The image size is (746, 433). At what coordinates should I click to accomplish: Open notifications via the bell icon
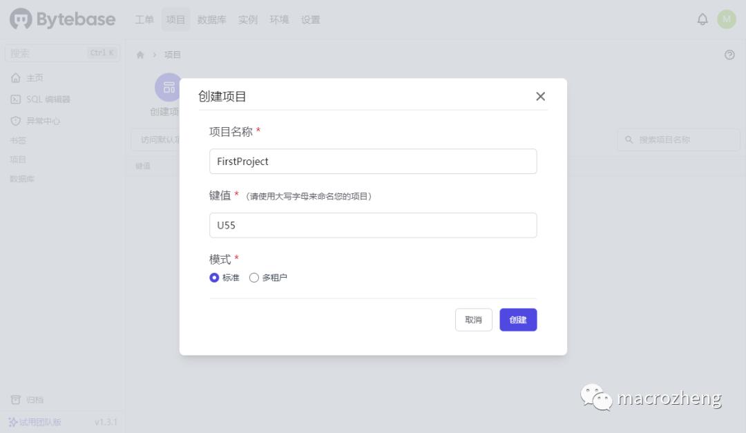tap(702, 19)
